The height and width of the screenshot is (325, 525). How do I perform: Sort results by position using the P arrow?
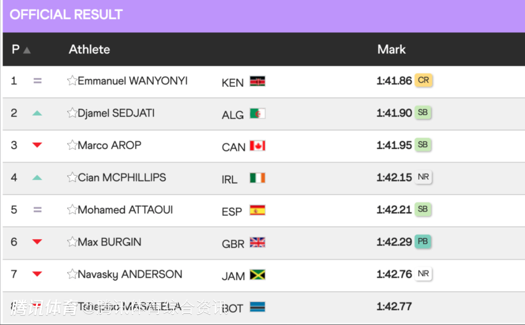pos(27,50)
